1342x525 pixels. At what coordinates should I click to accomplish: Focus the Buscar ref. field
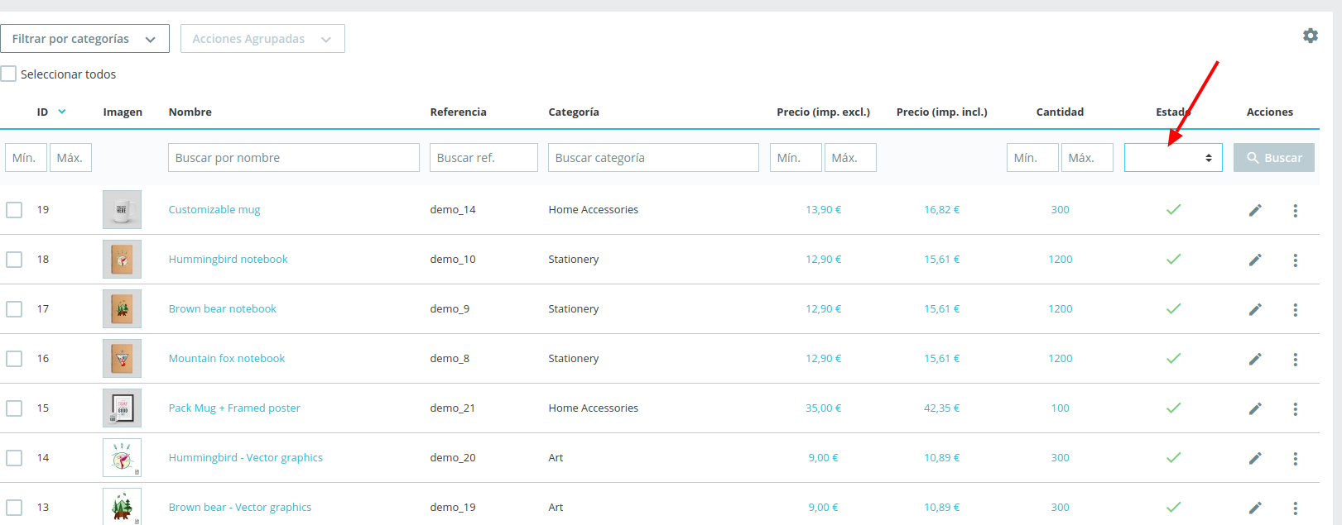pyautogui.click(x=483, y=158)
